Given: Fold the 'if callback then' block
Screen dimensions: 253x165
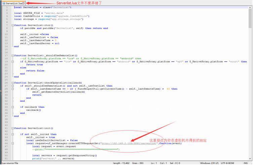Looking at the screenshot, I should [12, 107].
